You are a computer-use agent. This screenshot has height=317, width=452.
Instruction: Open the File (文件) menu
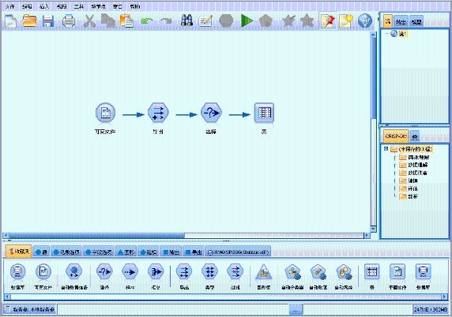[x=10, y=6]
